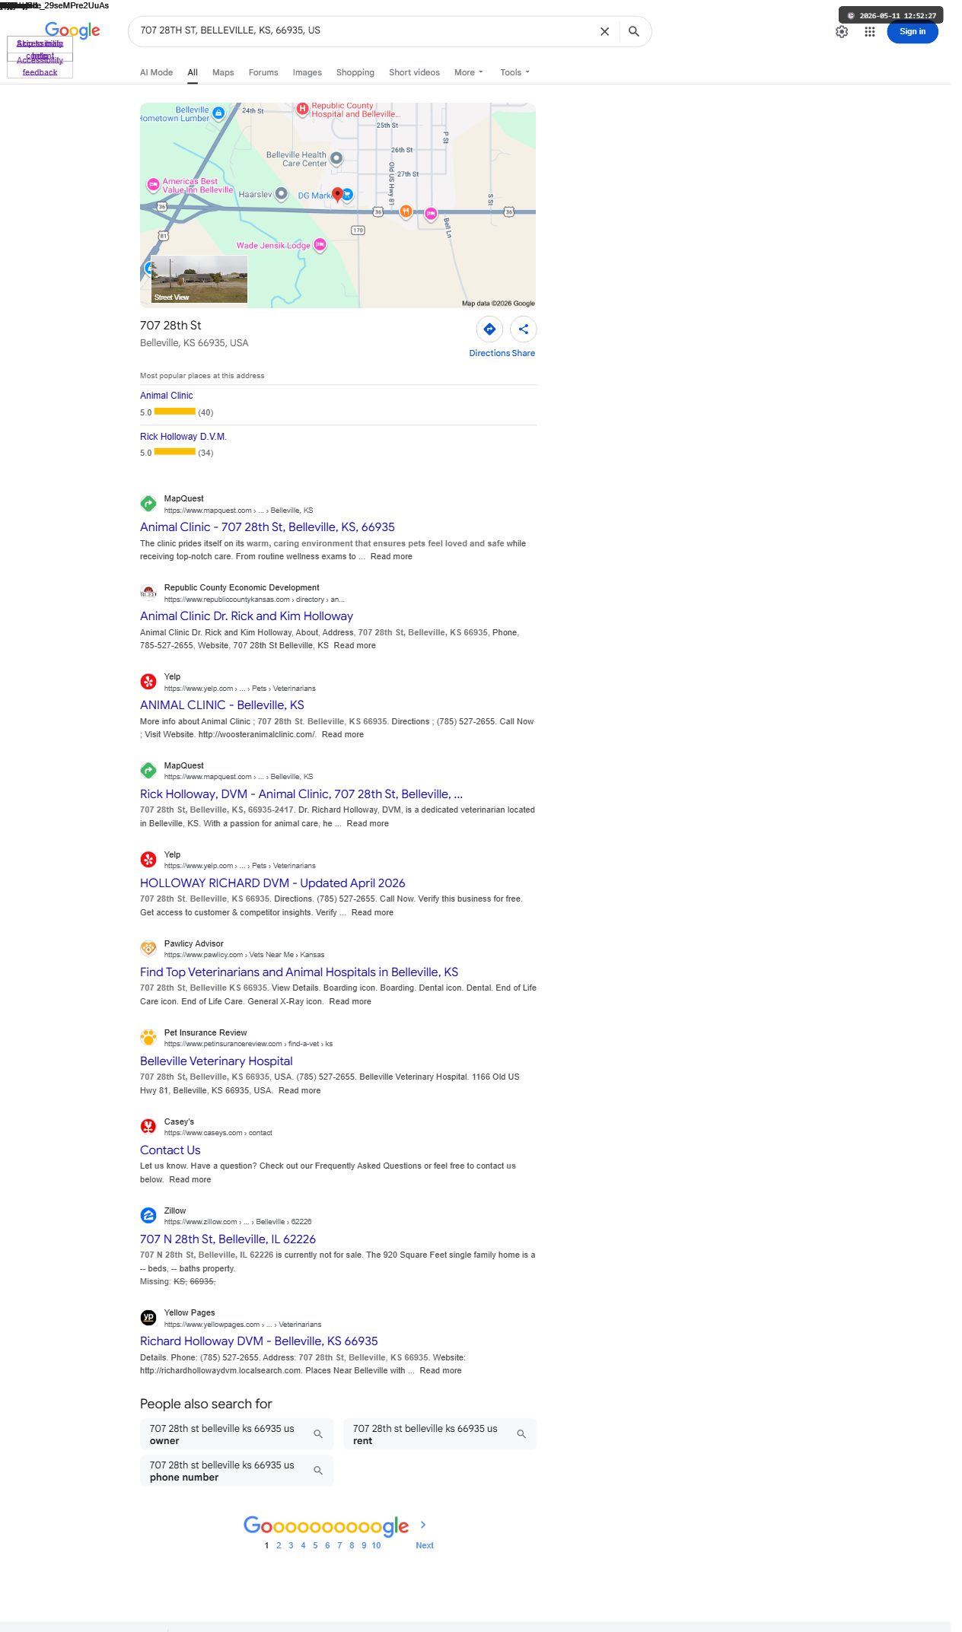Open MapQuest Animal Clinic 707 28th St result
962x1632 pixels.
point(267,527)
